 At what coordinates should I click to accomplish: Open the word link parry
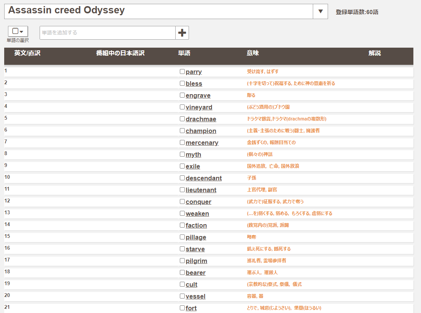[x=194, y=72]
